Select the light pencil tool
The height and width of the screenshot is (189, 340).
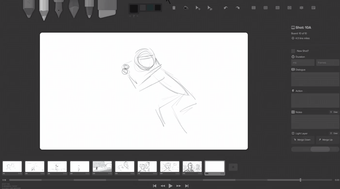[29, 8]
